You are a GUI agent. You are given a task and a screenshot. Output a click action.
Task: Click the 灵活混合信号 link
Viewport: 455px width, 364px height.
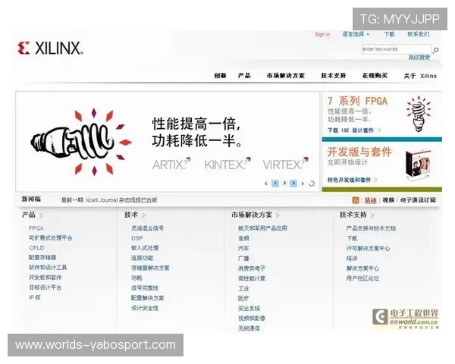pos(147,228)
